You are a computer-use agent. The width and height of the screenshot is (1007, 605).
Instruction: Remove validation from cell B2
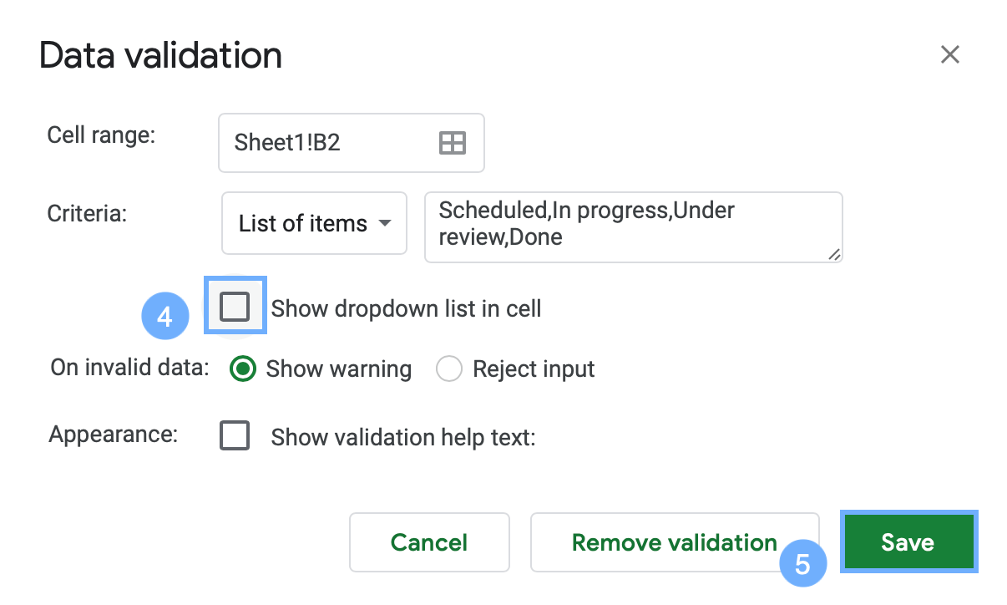click(673, 541)
